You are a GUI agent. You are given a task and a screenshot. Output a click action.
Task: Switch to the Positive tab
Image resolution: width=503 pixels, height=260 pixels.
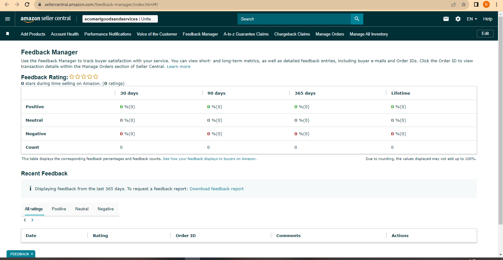pos(59,209)
